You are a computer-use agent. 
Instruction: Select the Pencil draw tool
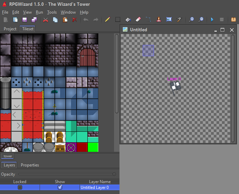(107, 20)
